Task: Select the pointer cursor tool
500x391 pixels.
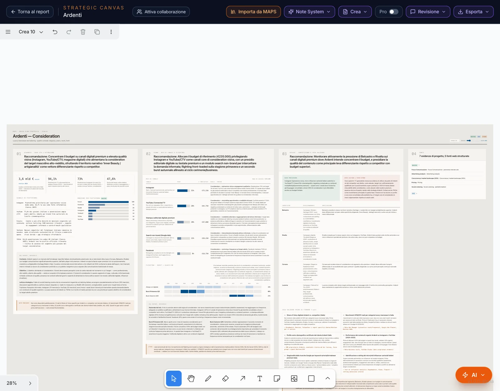Action: click(174, 378)
